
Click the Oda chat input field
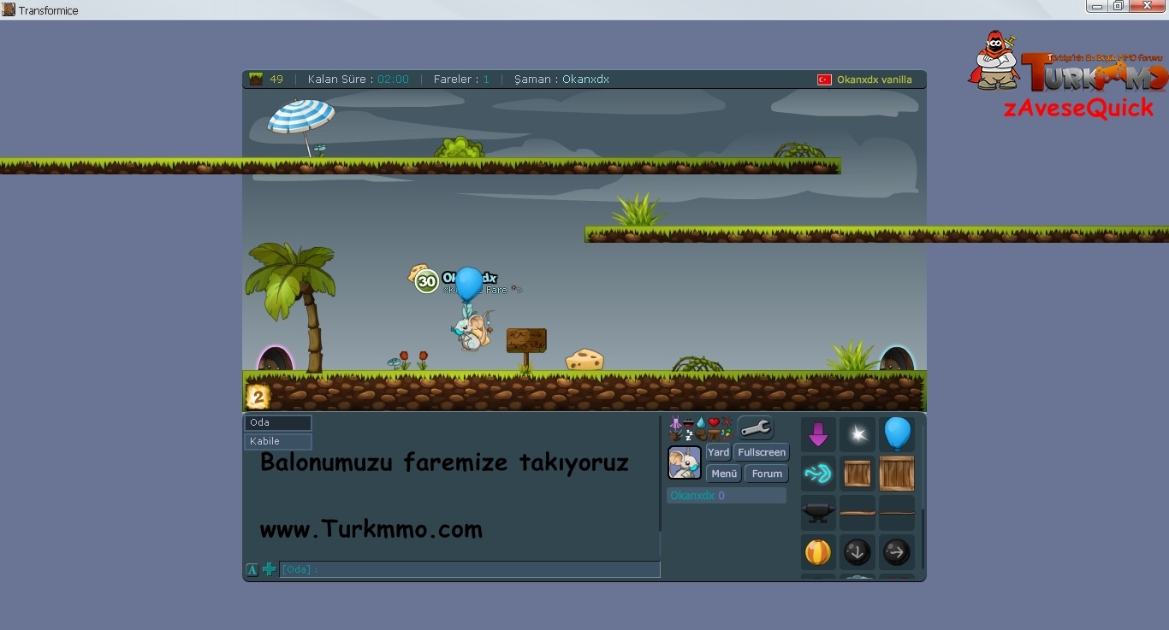pos(470,569)
